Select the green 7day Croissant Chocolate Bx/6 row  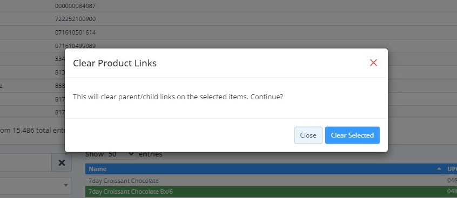(x=271, y=192)
